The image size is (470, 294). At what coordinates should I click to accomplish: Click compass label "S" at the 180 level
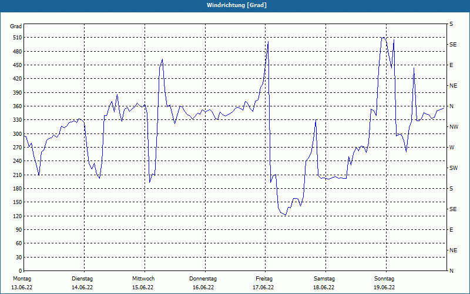pyautogui.click(x=451, y=189)
